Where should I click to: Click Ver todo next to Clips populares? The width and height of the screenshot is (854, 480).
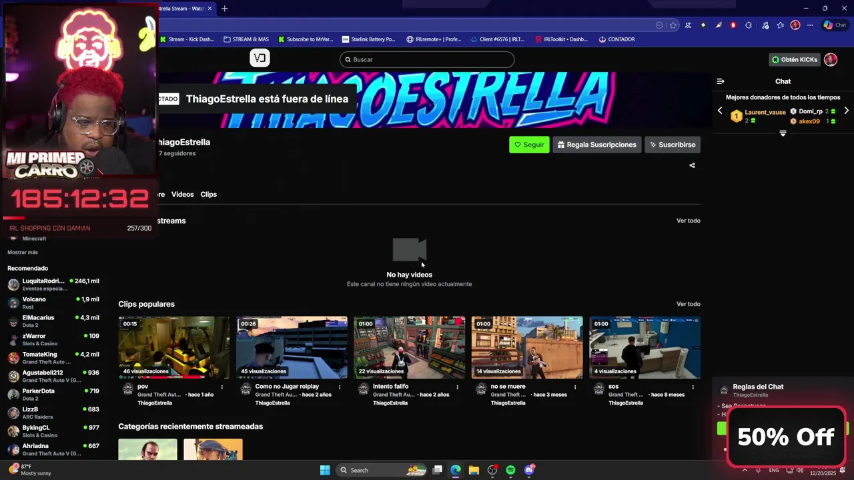[689, 304]
